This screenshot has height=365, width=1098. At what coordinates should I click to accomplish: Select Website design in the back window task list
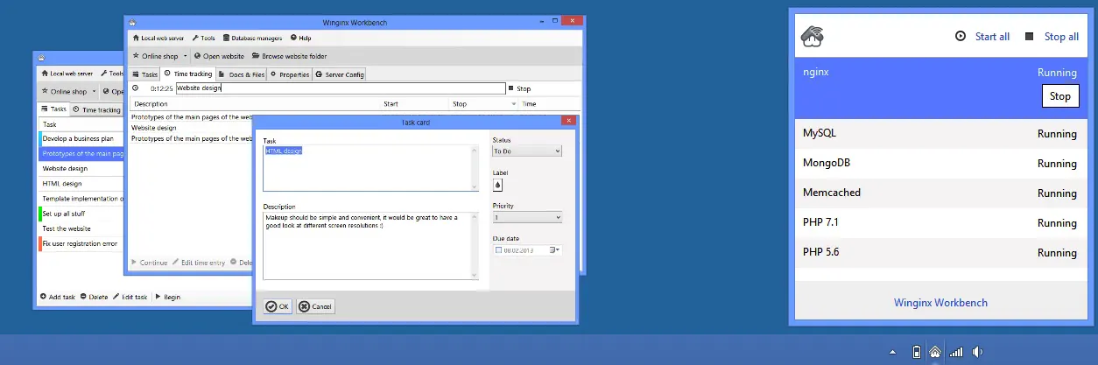(x=81, y=168)
